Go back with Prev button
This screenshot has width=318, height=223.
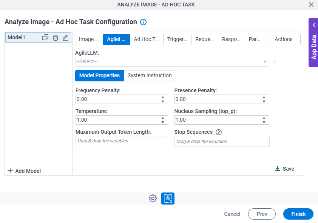[262, 214]
